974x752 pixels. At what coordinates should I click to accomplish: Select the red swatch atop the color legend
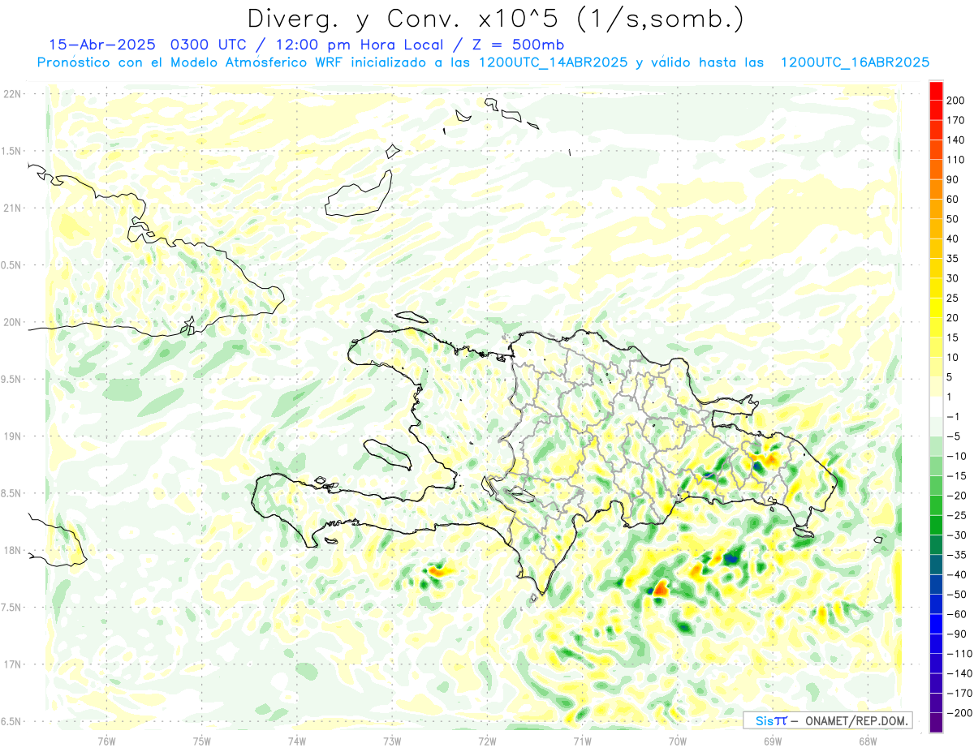(x=937, y=91)
